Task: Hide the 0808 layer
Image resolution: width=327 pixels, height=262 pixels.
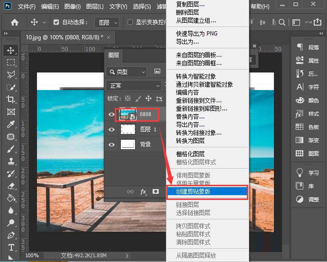Action: (111, 115)
